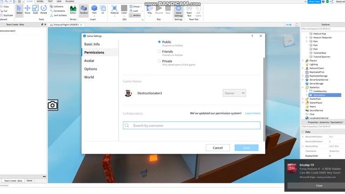Click Duplicate in the clipboard section
This screenshot has width=345, height=194.
click(x=6, y=16)
